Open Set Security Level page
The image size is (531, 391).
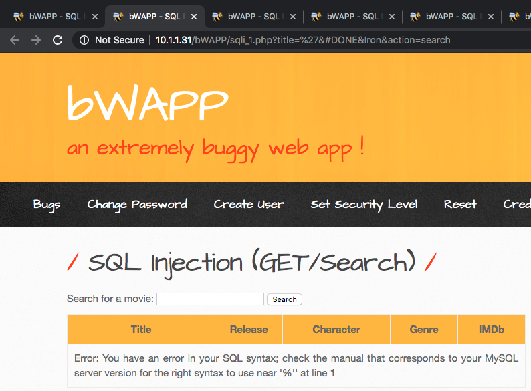364,205
